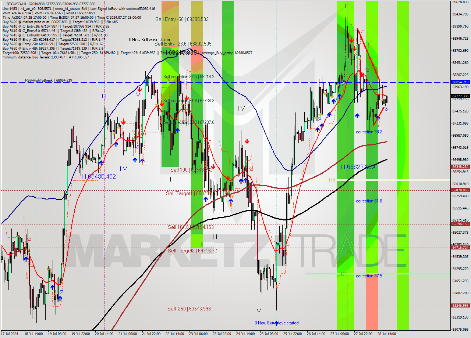Click the Sell Entry -50 | 69385.532 label
Viewport: 471px width, 338px height.
pos(182,19)
